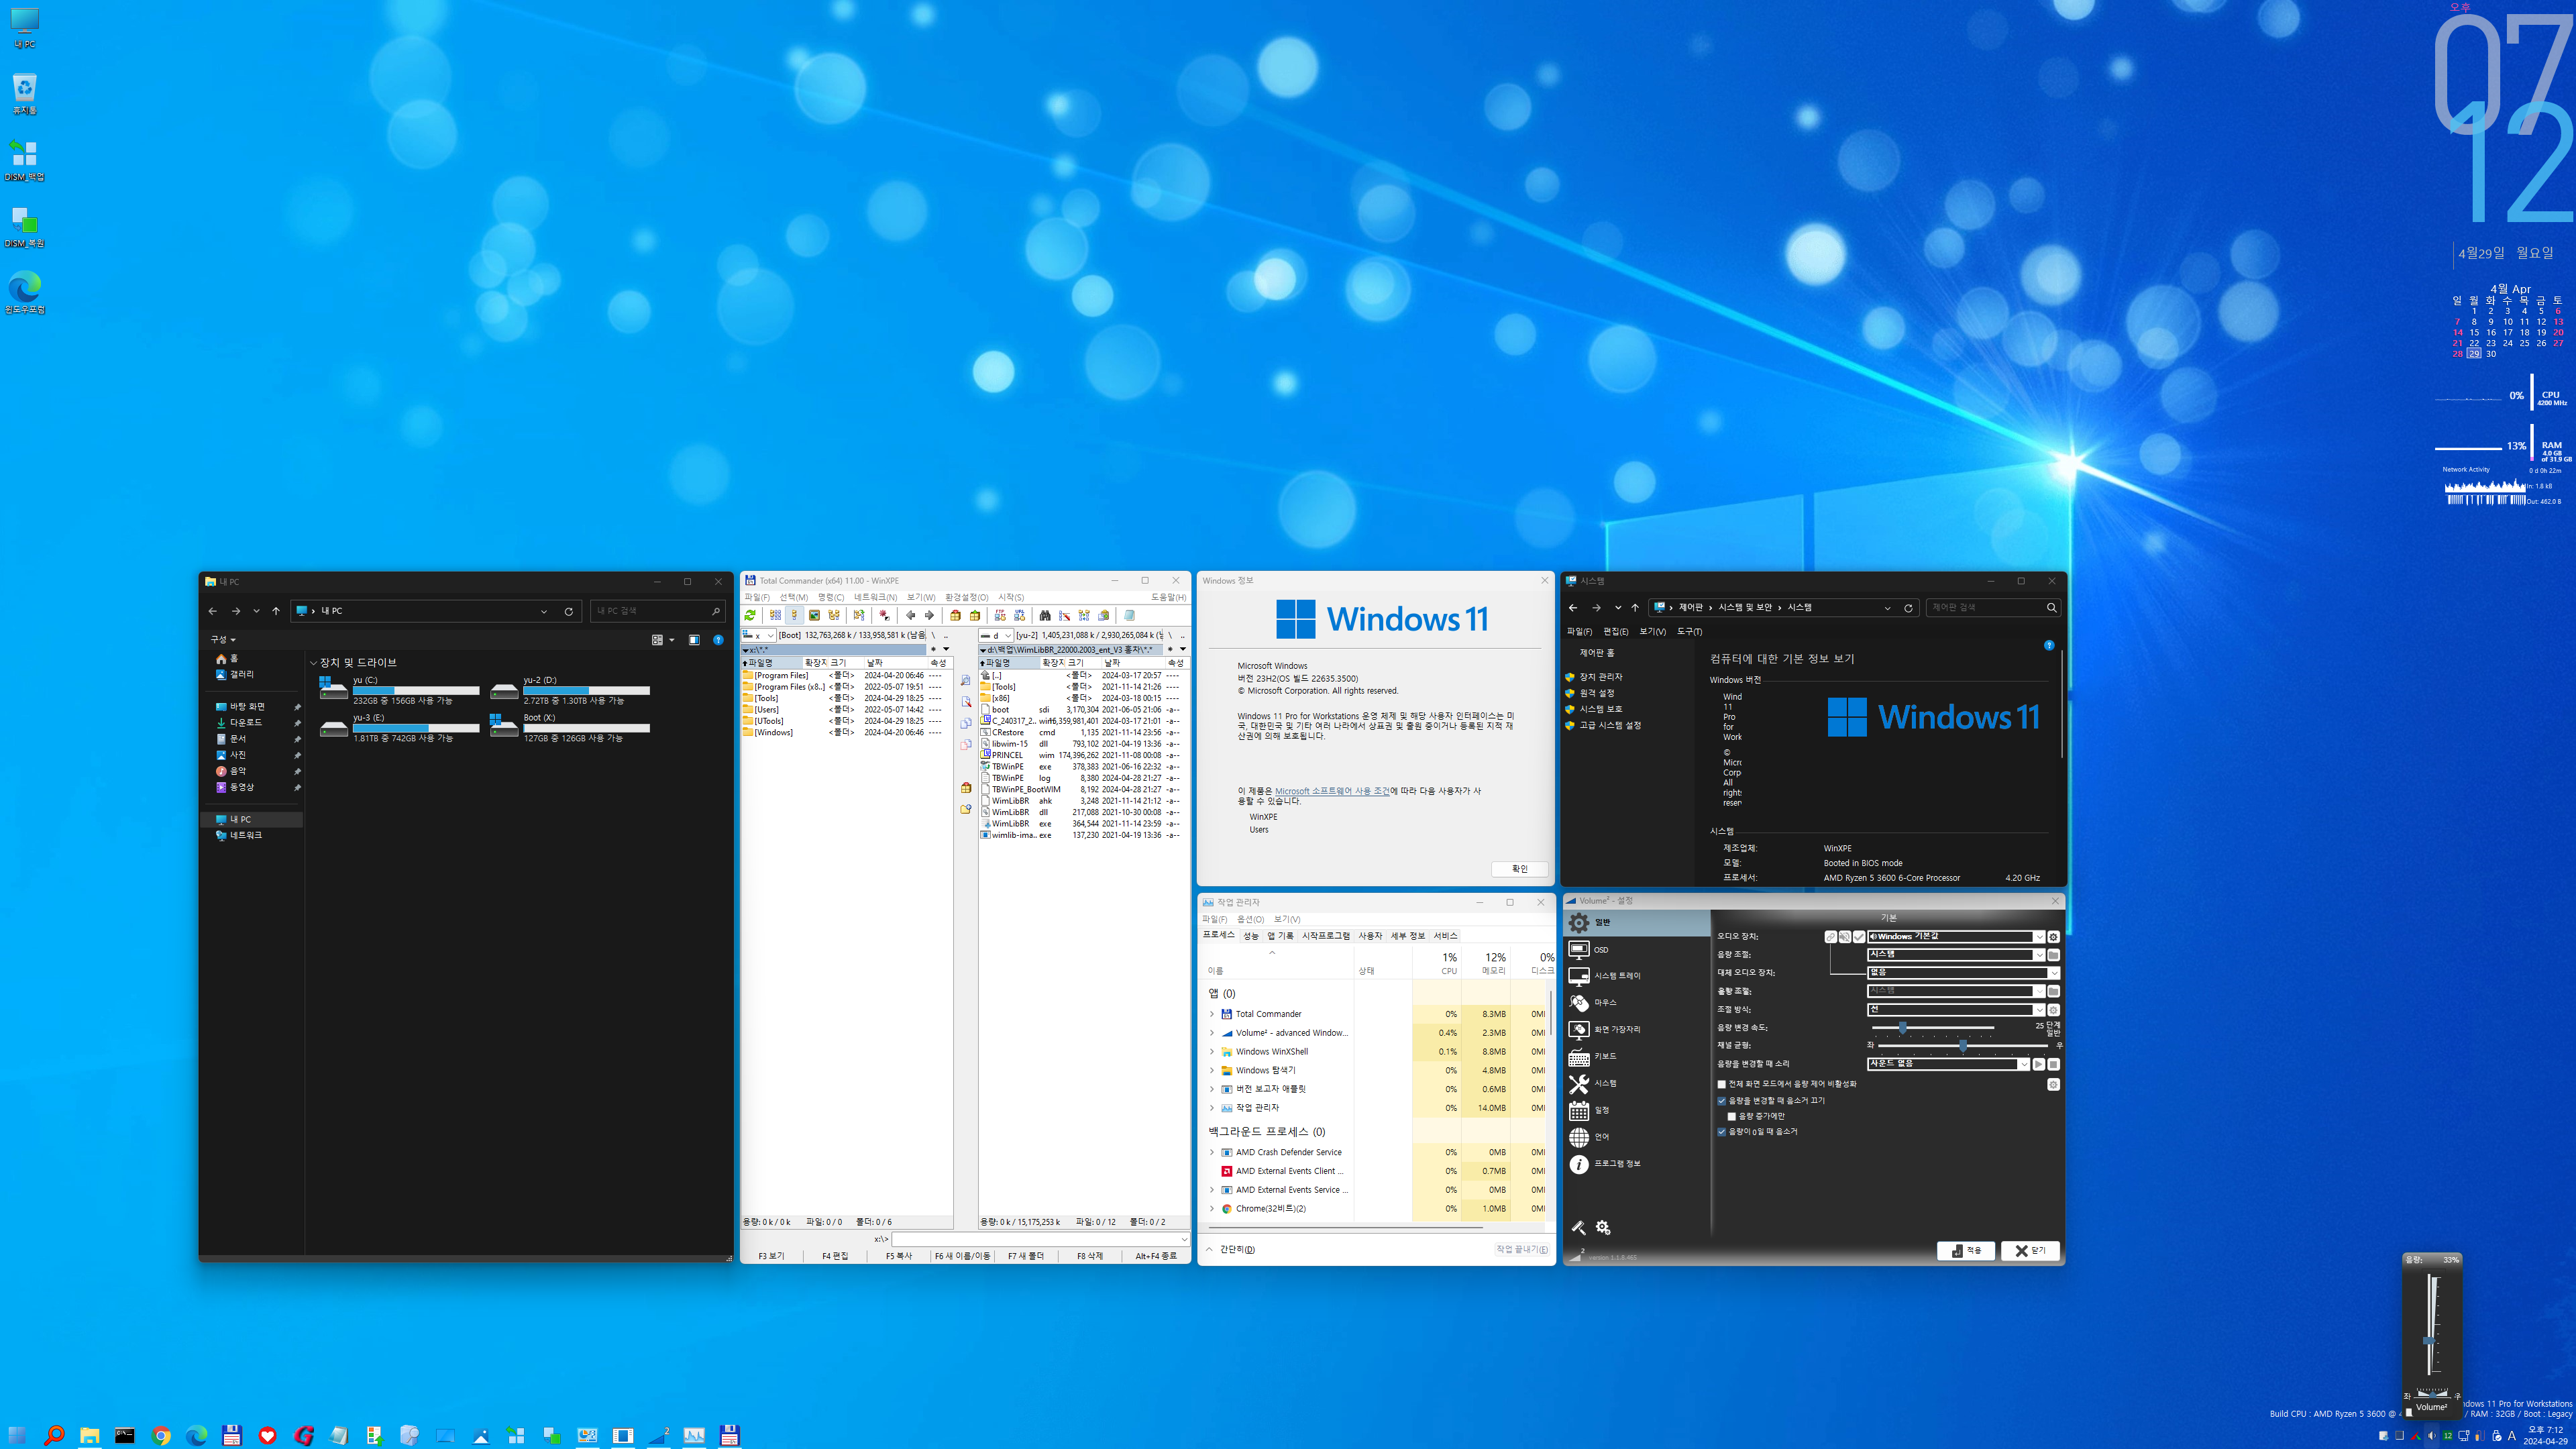Expand the Total Commander row in 작업 관리자
This screenshot has width=2576, height=1449.
click(1212, 1014)
